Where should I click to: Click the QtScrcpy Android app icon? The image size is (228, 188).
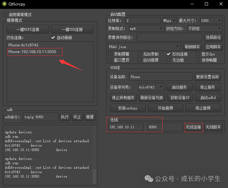click(4, 4)
